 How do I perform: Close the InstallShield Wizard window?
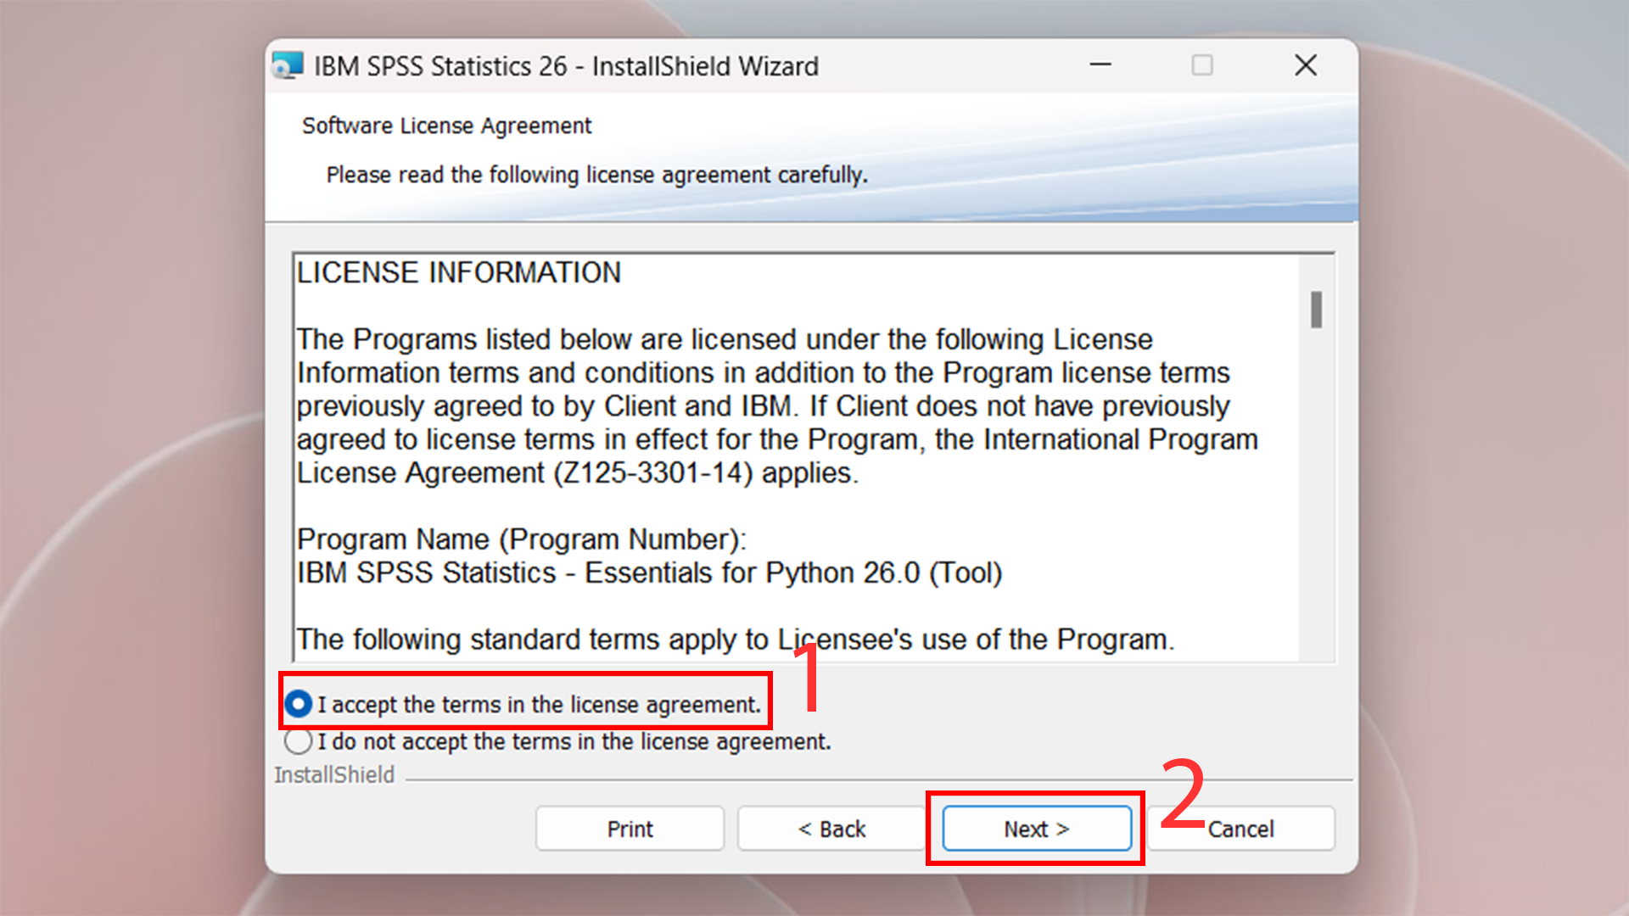tap(1306, 65)
